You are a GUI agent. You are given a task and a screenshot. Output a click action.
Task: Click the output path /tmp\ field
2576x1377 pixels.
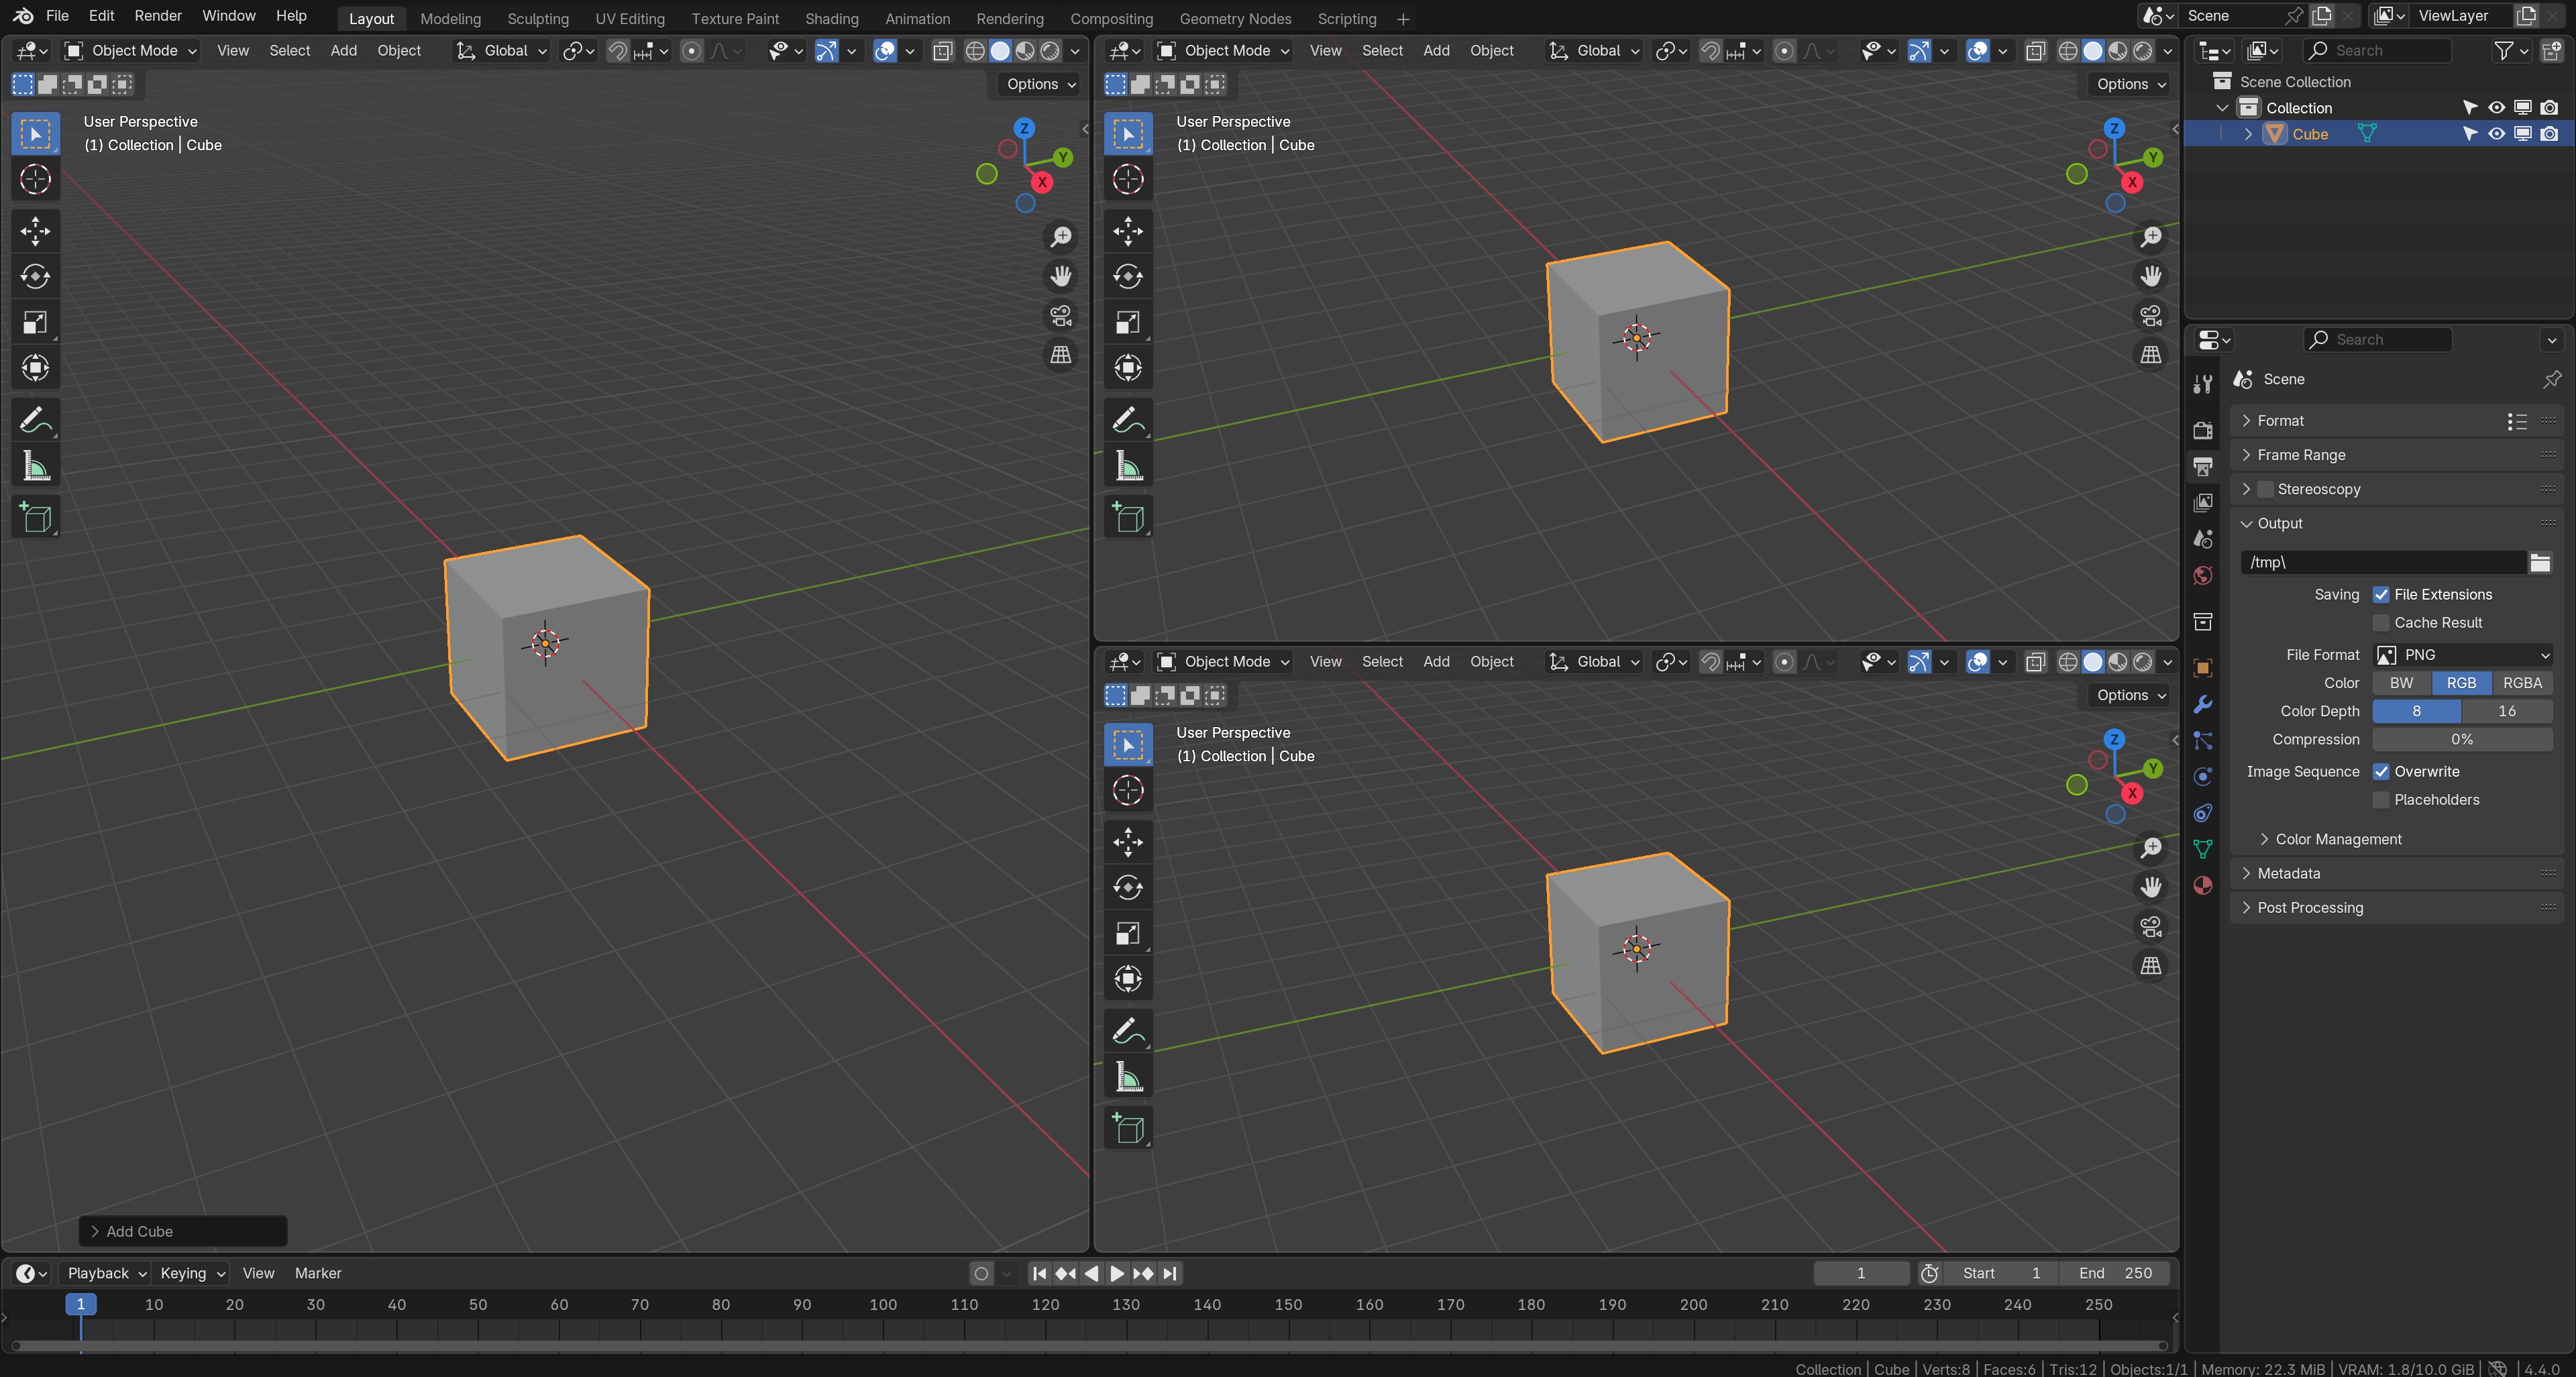(x=2384, y=562)
